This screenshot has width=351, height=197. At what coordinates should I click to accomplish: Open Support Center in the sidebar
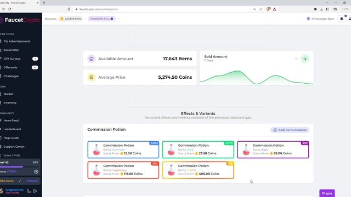click(14, 147)
